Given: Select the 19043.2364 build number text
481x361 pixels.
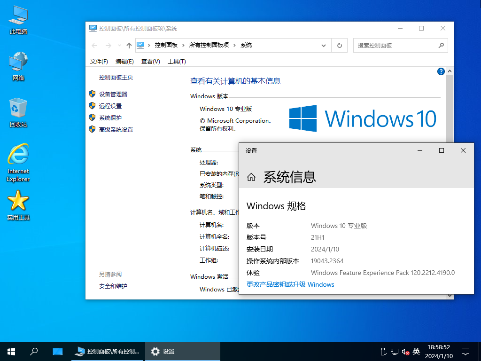Looking at the screenshot, I should (x=327, y=261).
